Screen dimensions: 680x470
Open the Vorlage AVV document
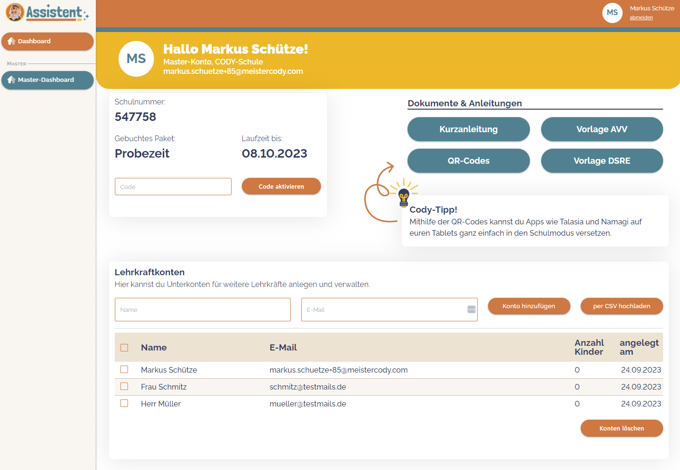[602, 129]
